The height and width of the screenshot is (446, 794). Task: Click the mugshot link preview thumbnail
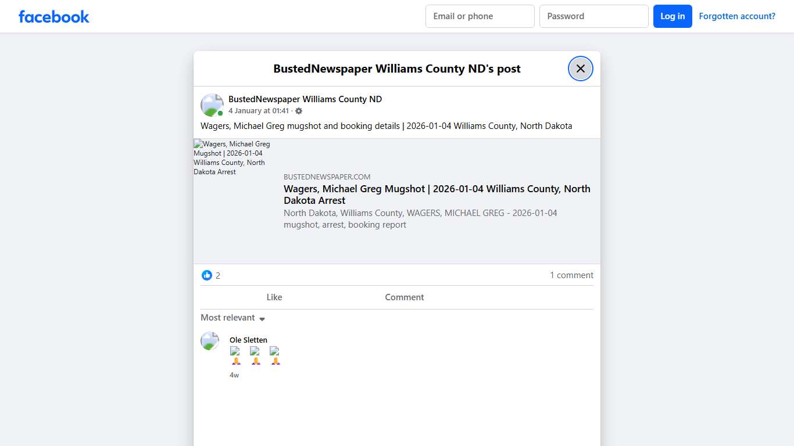233,158
